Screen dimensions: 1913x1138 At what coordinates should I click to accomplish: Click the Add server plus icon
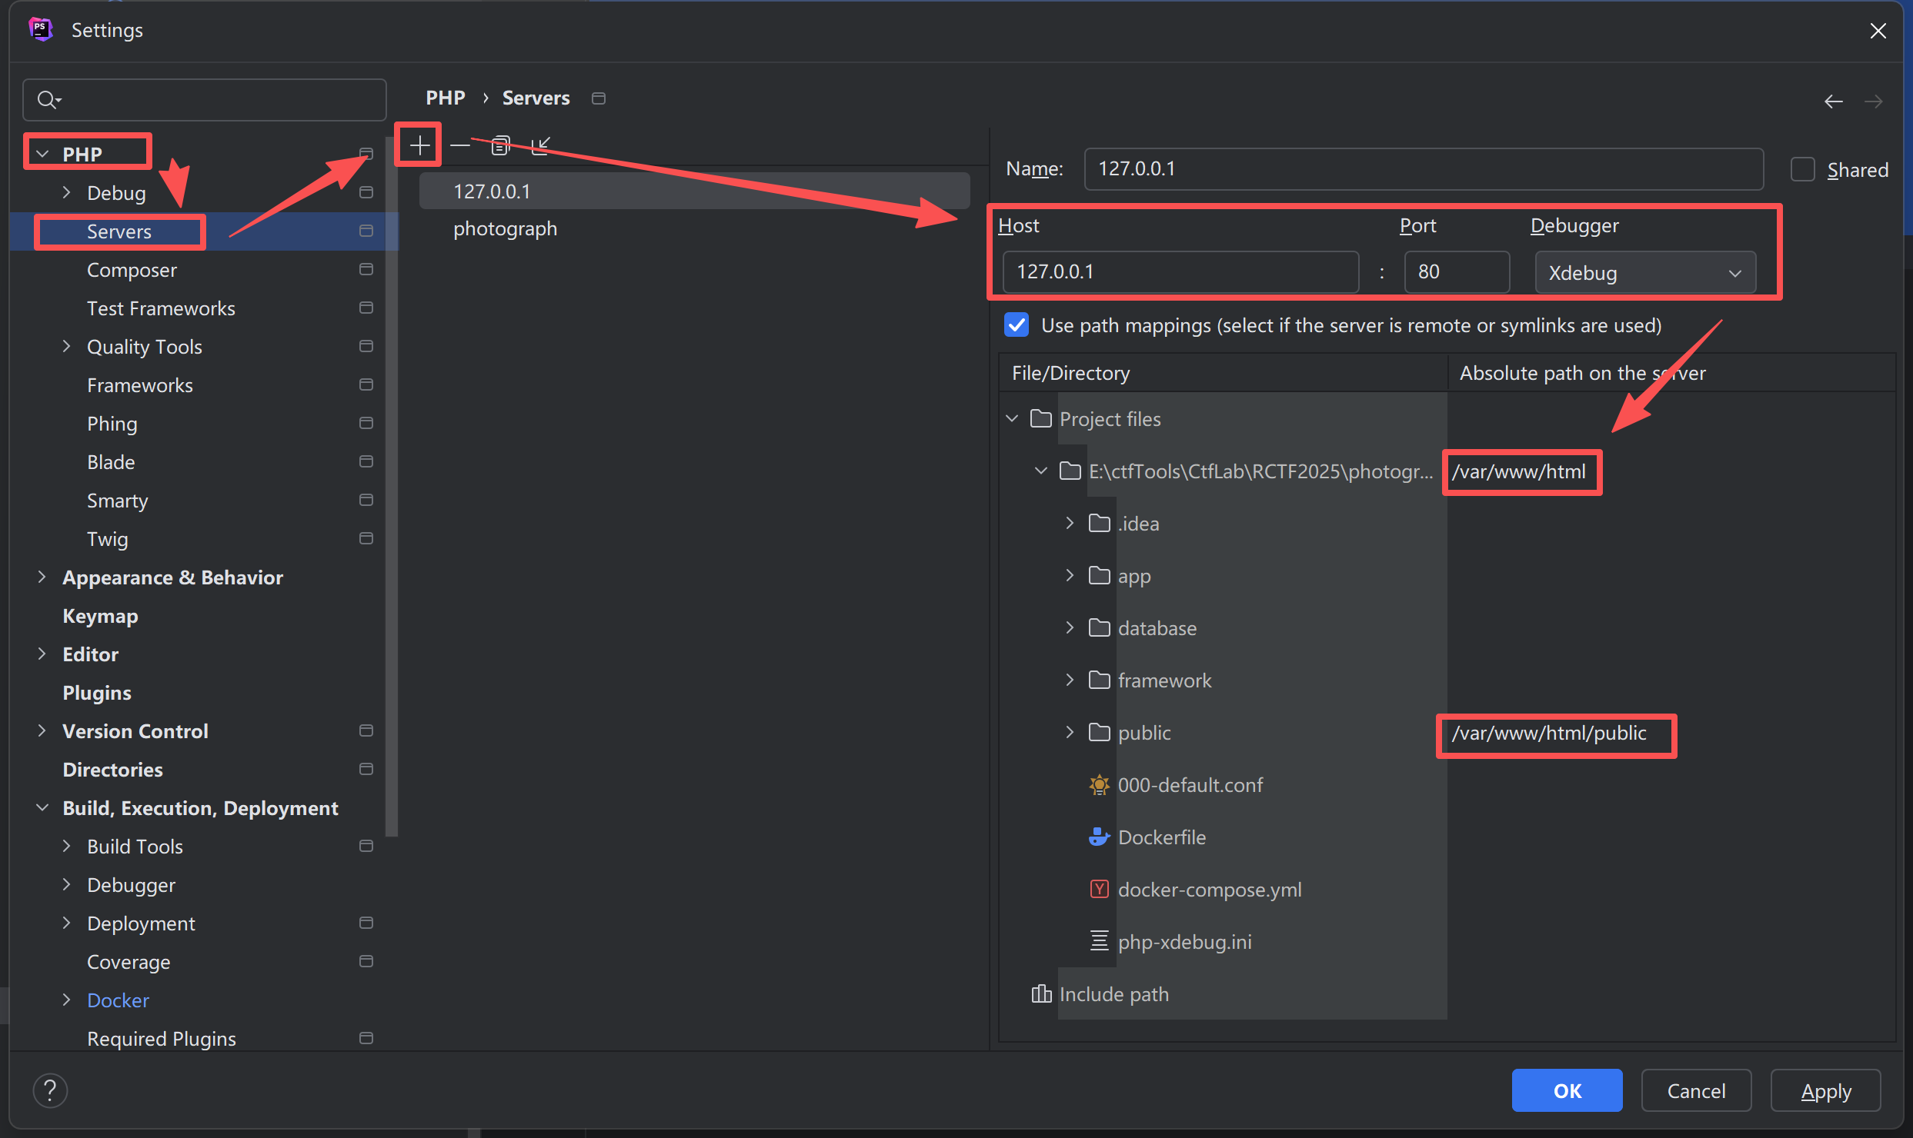point(419,145)
